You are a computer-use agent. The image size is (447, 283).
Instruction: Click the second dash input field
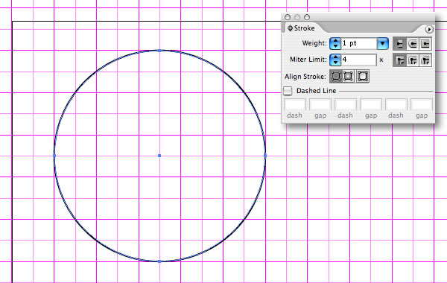point(346,104)
